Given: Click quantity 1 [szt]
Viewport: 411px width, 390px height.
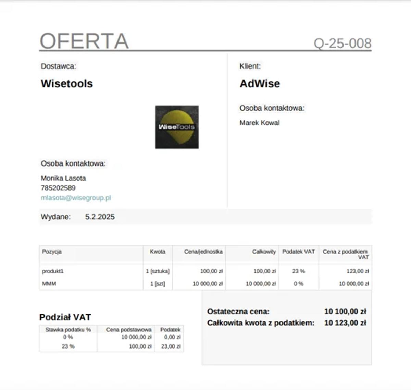Looking at the screenshot, I should pos(158,284).
